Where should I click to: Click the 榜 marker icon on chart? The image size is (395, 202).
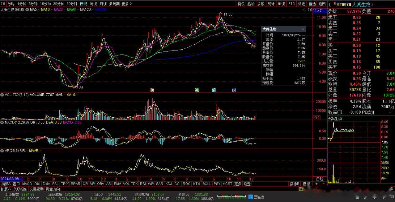point(152,90)
